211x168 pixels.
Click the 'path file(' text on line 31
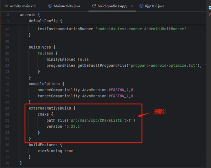click(x=58, y=121)
